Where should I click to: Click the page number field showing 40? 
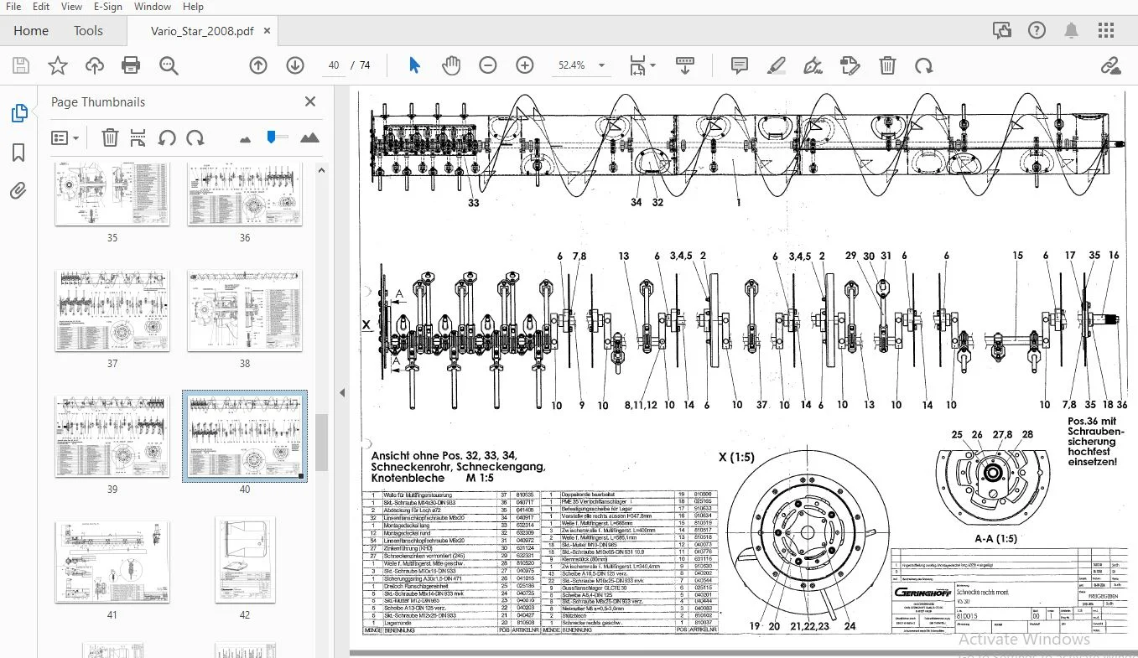[x=333, y=65]
